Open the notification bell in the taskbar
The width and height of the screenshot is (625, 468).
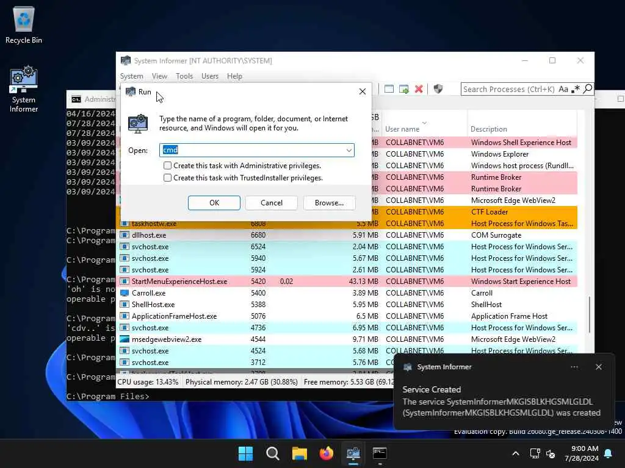609,453
